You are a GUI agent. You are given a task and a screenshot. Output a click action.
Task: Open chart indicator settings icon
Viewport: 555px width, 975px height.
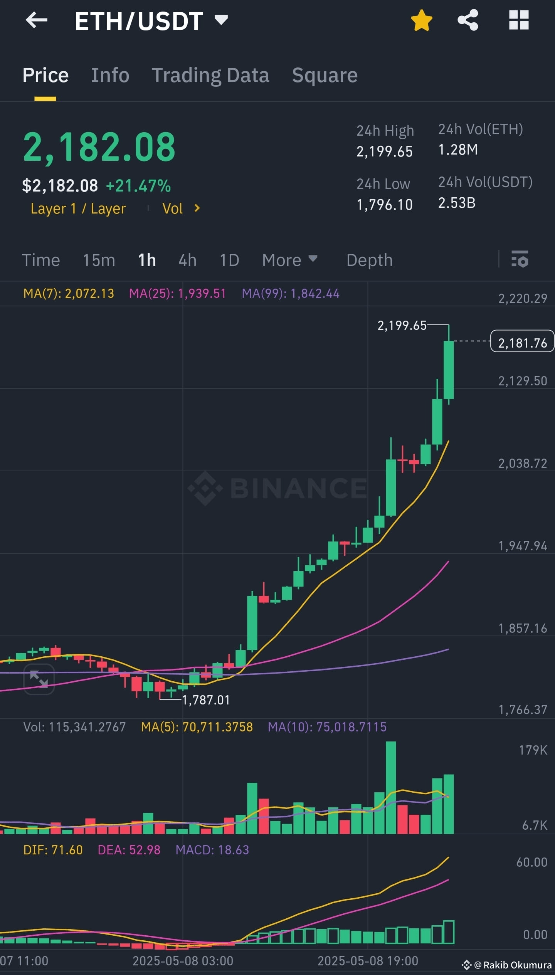520,259
